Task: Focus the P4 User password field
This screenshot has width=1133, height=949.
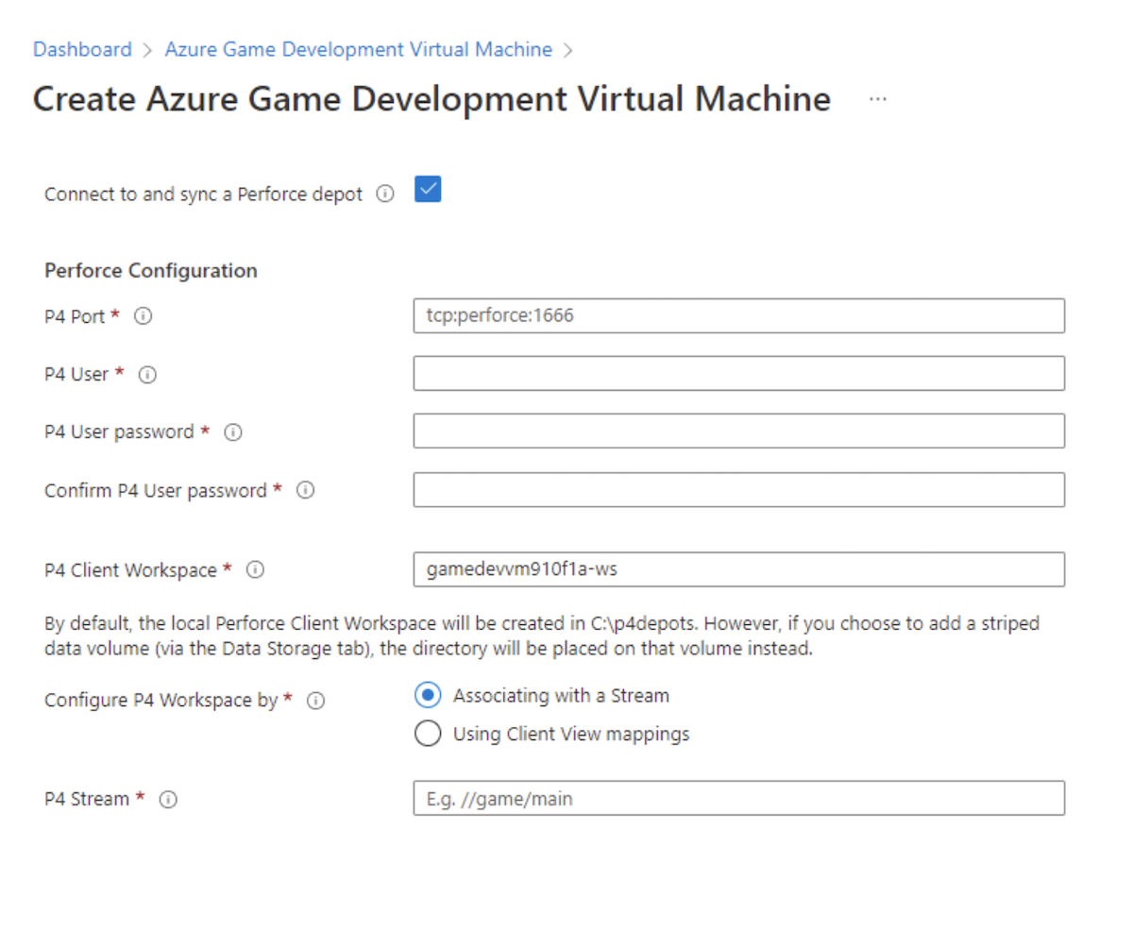Action: [739, 431]
